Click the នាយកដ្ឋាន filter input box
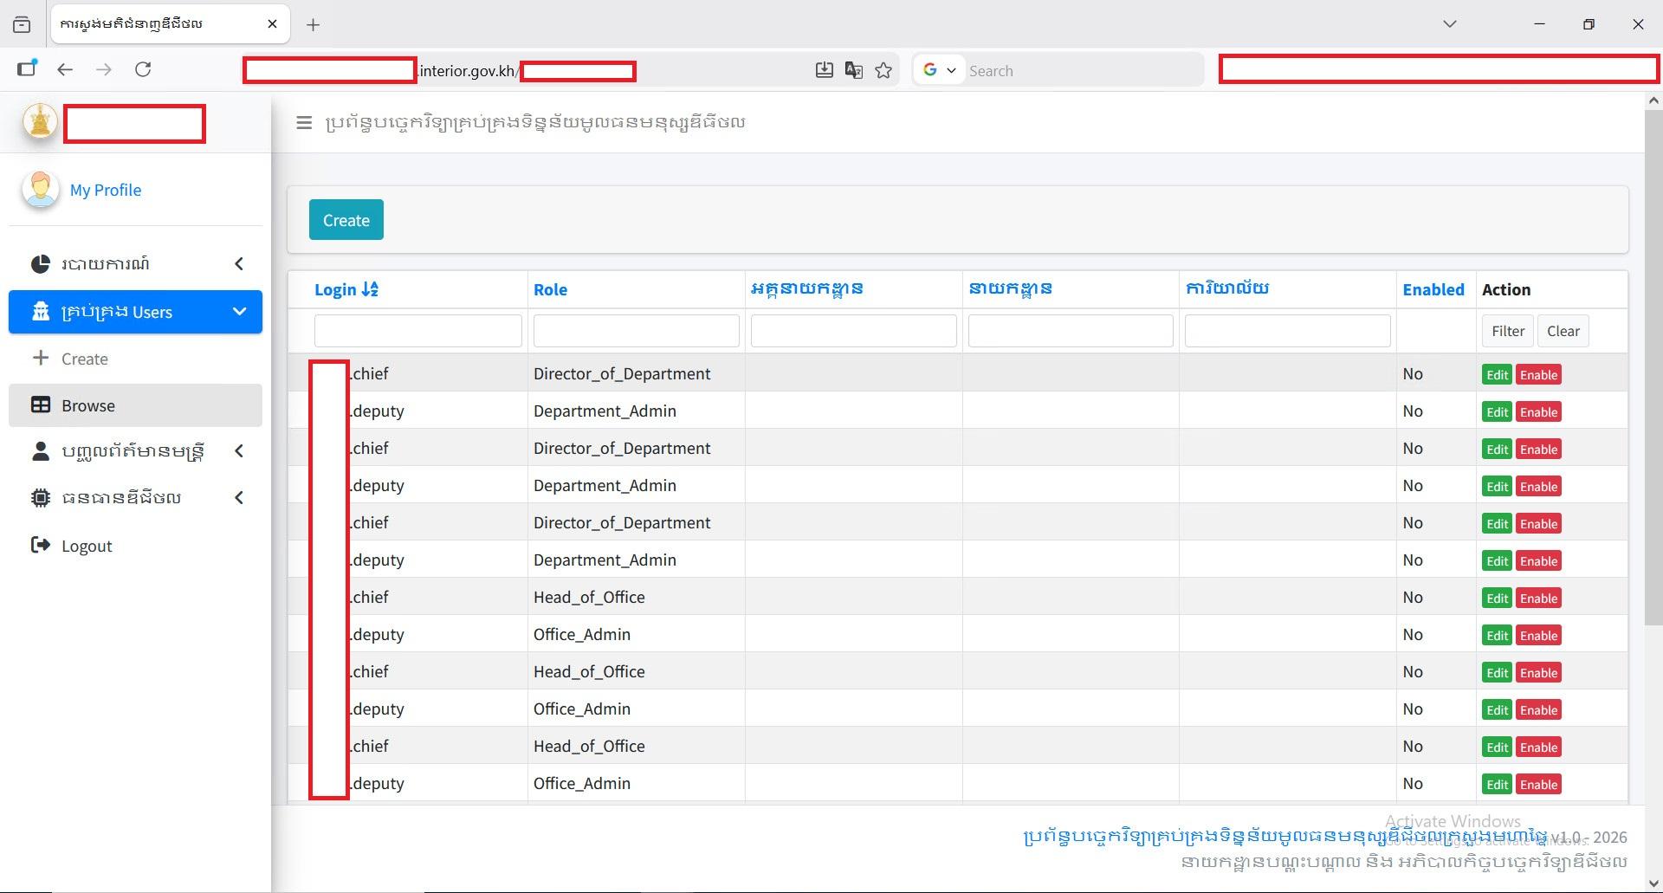This screenshot has width=1663, height=893. [x=1071, y=331]
